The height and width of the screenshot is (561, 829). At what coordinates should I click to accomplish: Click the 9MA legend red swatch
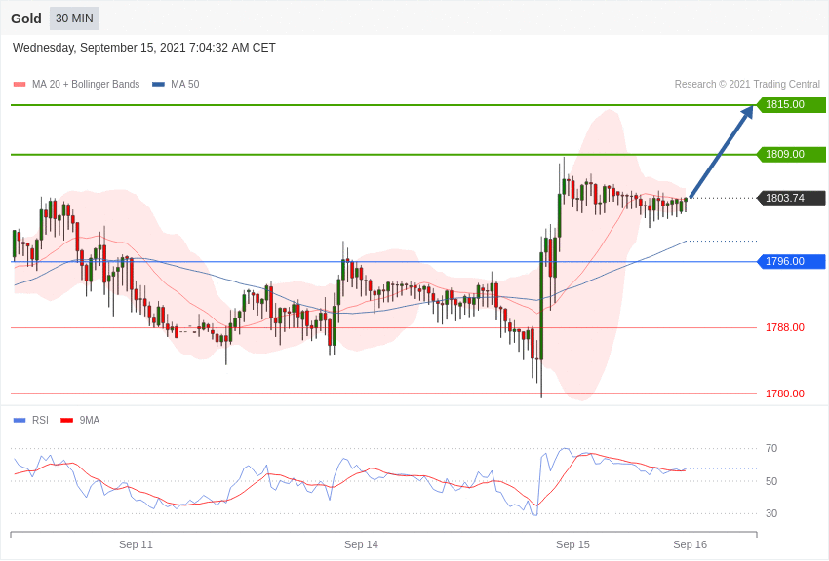pos(67,421)
